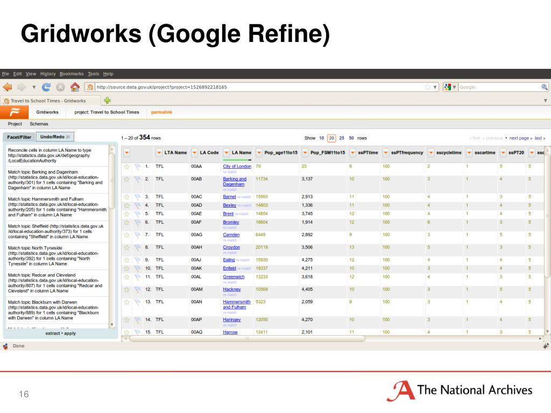The width and height of the screenshot is (551, 413).
Task: Flag row 3 Barnet
Action: 137,197
